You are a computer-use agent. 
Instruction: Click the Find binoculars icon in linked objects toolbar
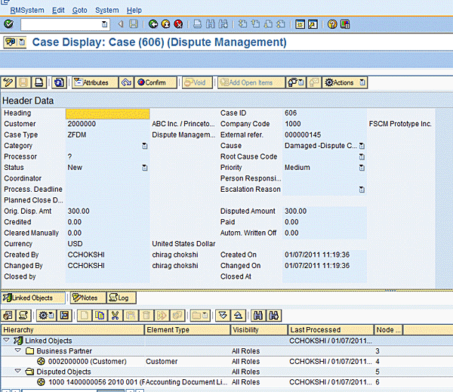pos(257,314)
